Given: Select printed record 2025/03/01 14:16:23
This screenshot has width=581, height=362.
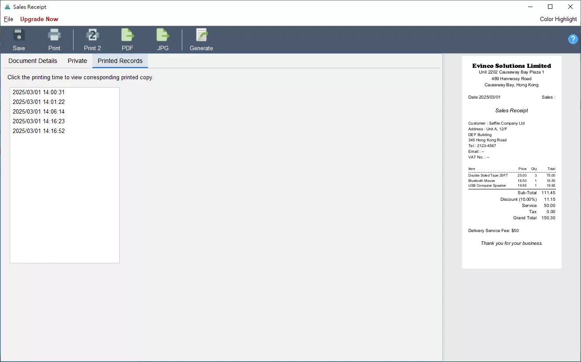Looking at the screenshot, I should click(65, 122).
